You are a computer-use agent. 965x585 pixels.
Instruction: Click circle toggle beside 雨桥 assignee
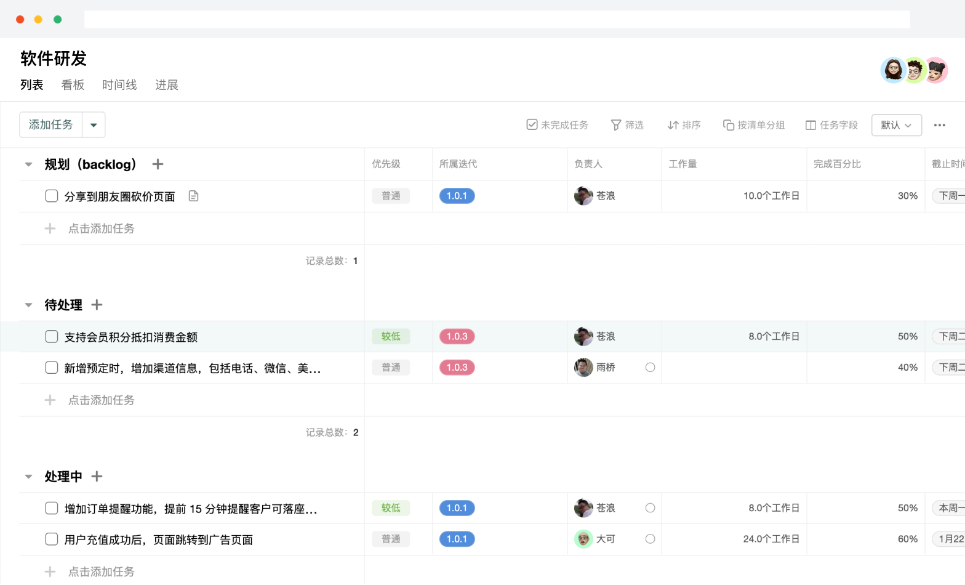point(650,368)
